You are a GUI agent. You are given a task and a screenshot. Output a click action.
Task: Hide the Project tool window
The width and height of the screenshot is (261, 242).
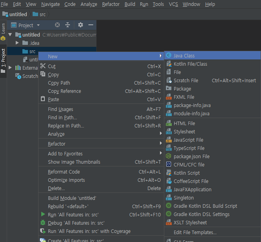click(91, 25)
